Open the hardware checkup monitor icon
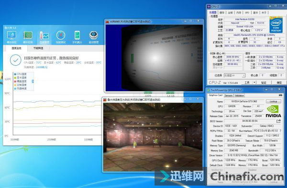This screenshot has height=188, width=287. [11, 37]
